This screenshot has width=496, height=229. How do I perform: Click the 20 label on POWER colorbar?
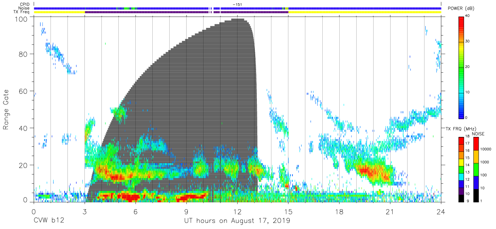point(467,67)
